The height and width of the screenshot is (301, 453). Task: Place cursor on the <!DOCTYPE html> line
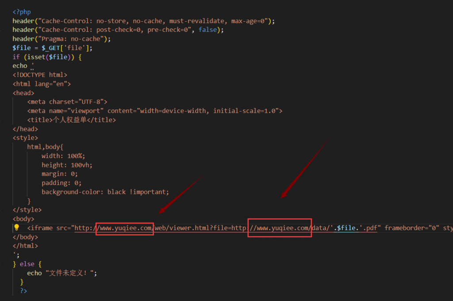tap(40, 75)
